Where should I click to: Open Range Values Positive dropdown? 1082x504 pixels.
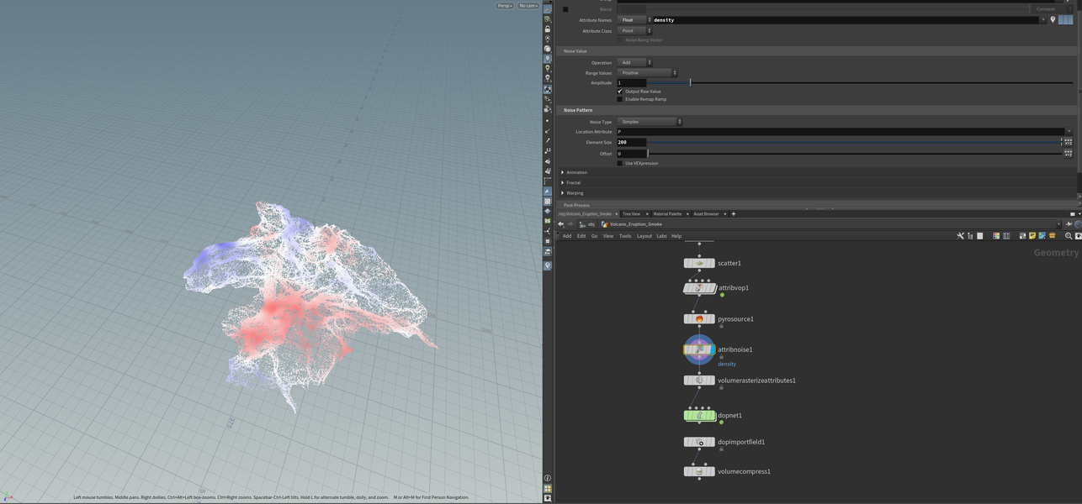click(x=647, y=73)
